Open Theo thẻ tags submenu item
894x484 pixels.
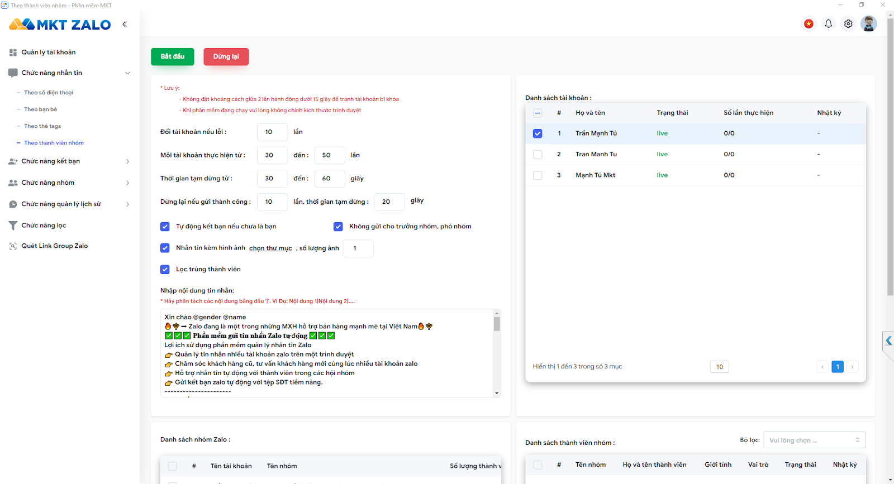coord(42,126)
